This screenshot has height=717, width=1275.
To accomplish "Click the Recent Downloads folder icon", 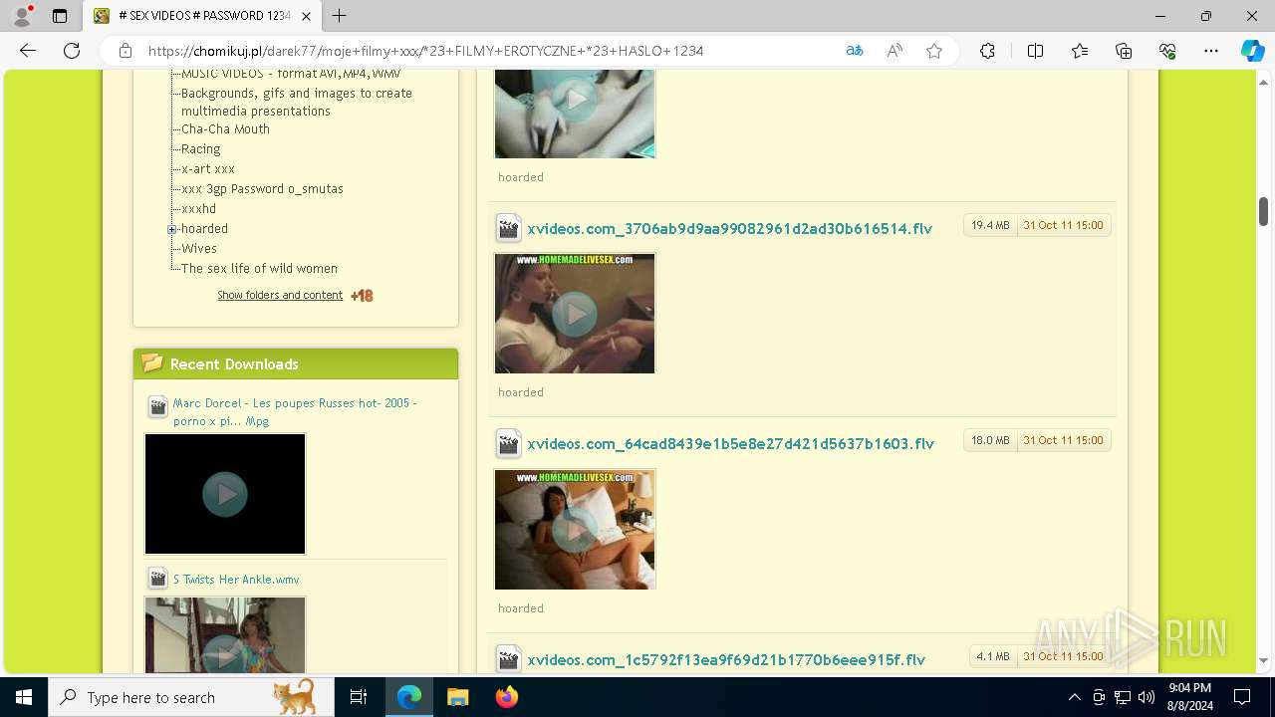I will coord(152,363).
